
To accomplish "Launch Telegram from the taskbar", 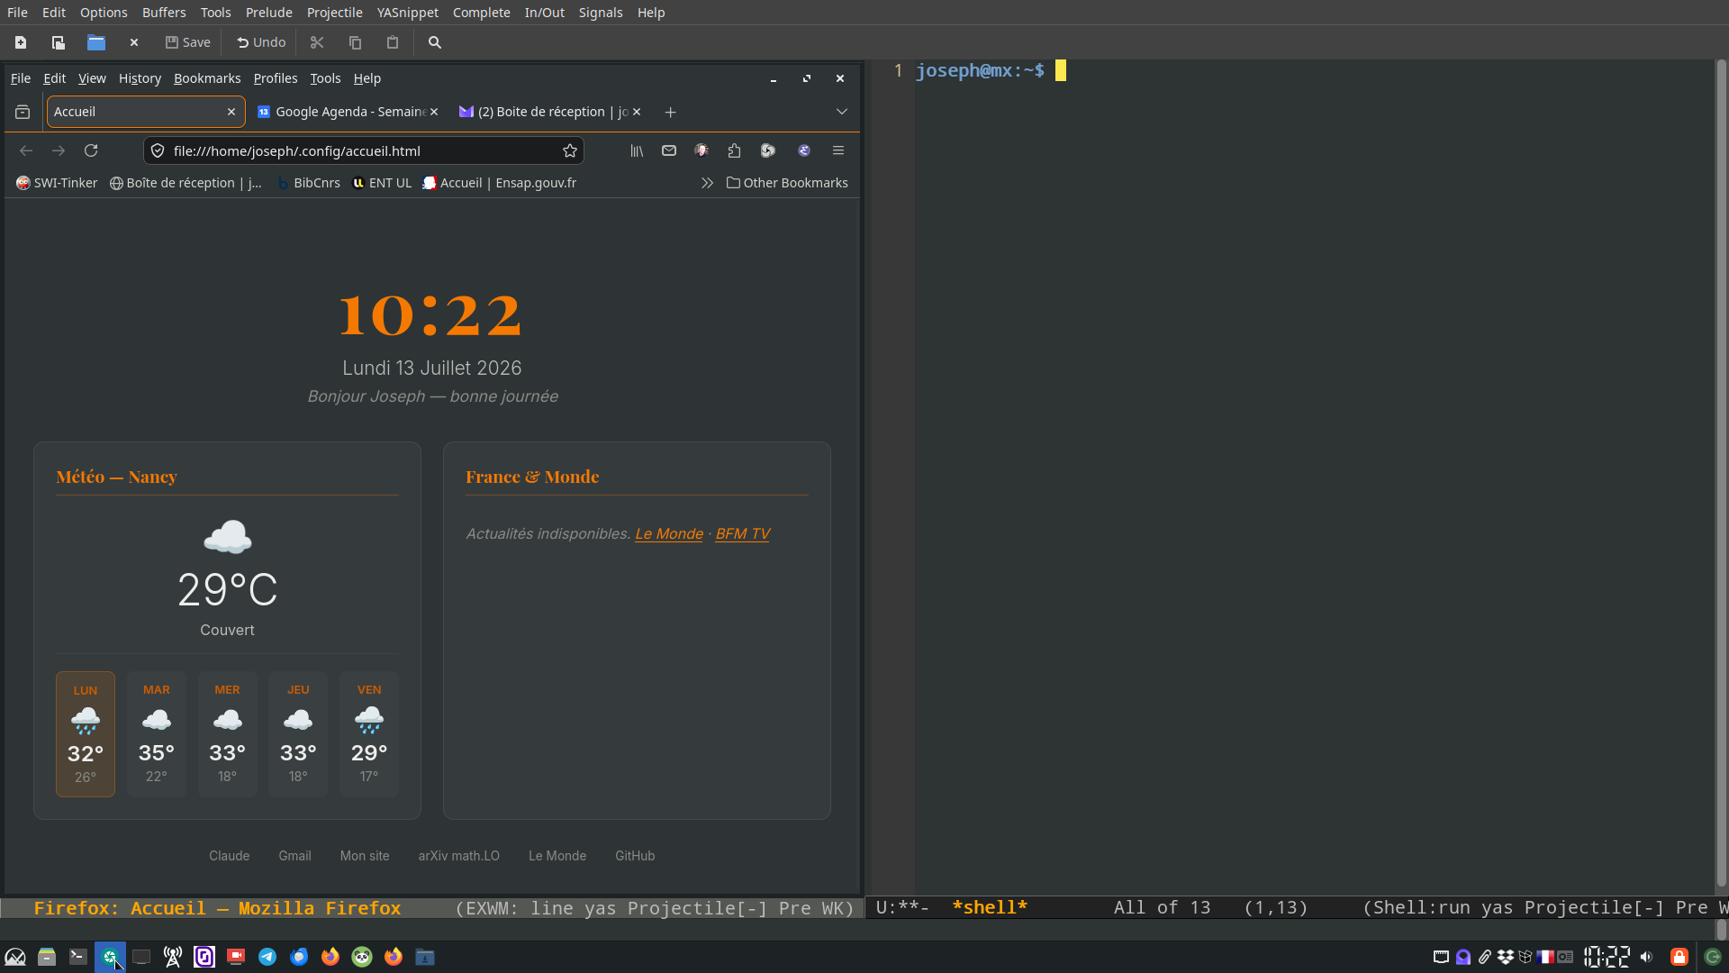I will click(267, 957).
